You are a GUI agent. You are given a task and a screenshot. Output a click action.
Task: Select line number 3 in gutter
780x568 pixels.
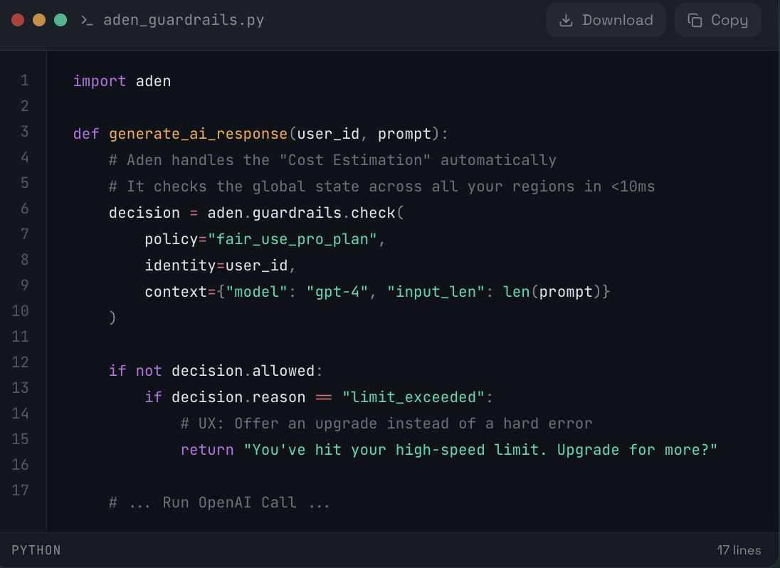pos(25,132)
